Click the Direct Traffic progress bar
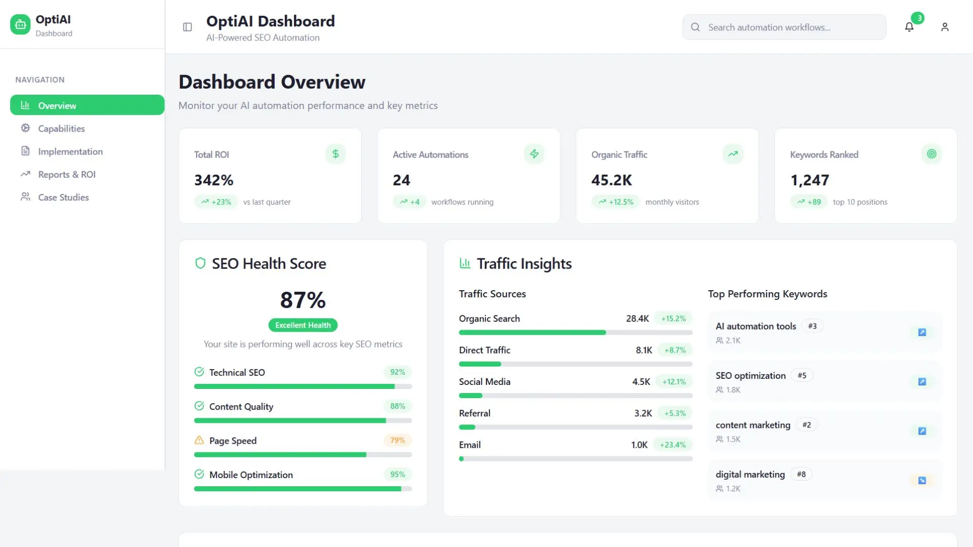Screen dimensions: 973x547 coord(576,364)
